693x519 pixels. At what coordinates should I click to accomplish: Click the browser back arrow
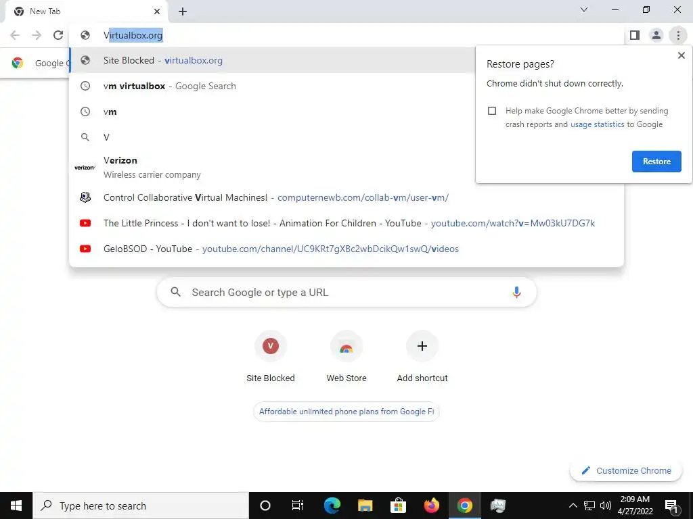pos(15,35)
